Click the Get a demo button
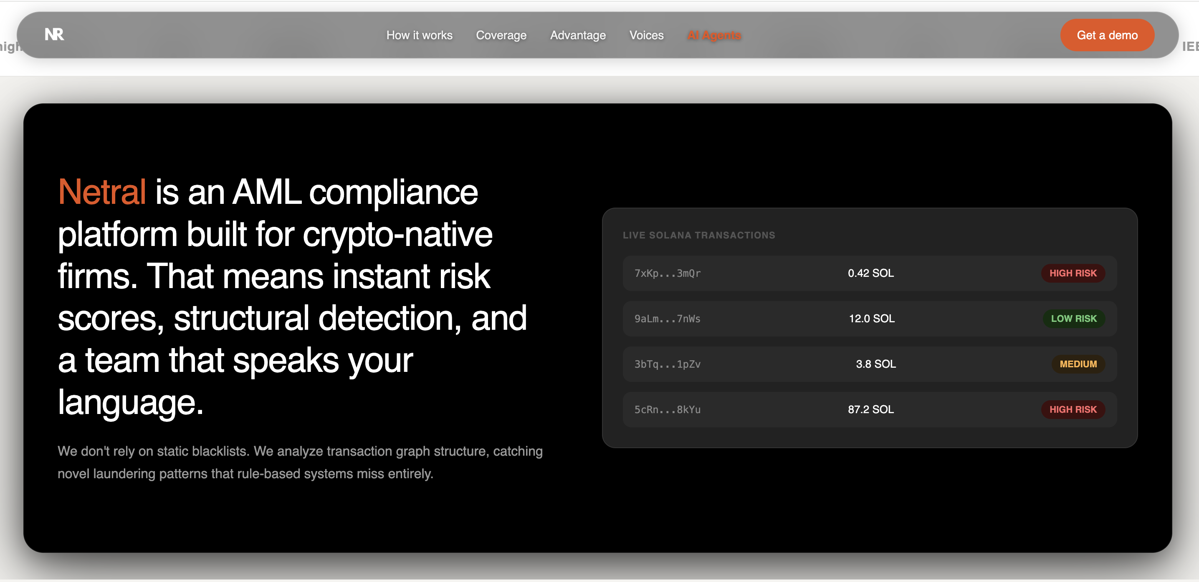 (x=1107, y=35)
